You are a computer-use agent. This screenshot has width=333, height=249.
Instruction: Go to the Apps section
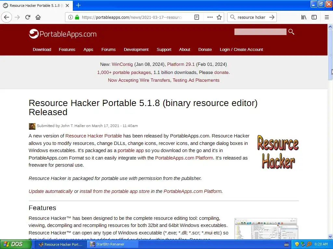pos(88,50)
